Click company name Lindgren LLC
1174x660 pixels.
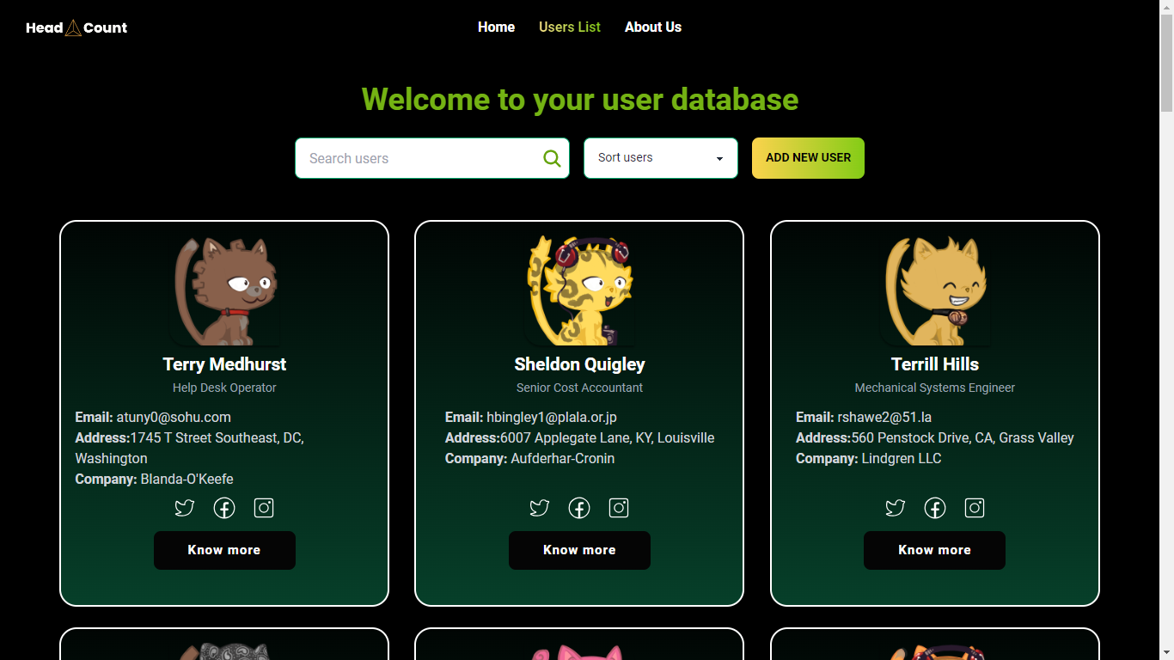(x=902, y=458)
